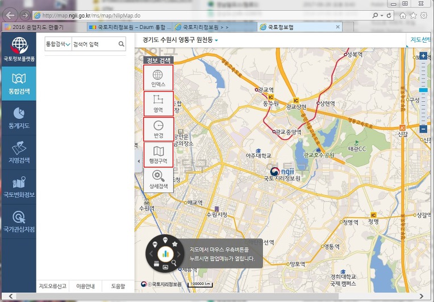Image resolution: width=434 pixels, height=302 pixels.
Task: Click 태광CC label on the map
Action: pos(357,149)
